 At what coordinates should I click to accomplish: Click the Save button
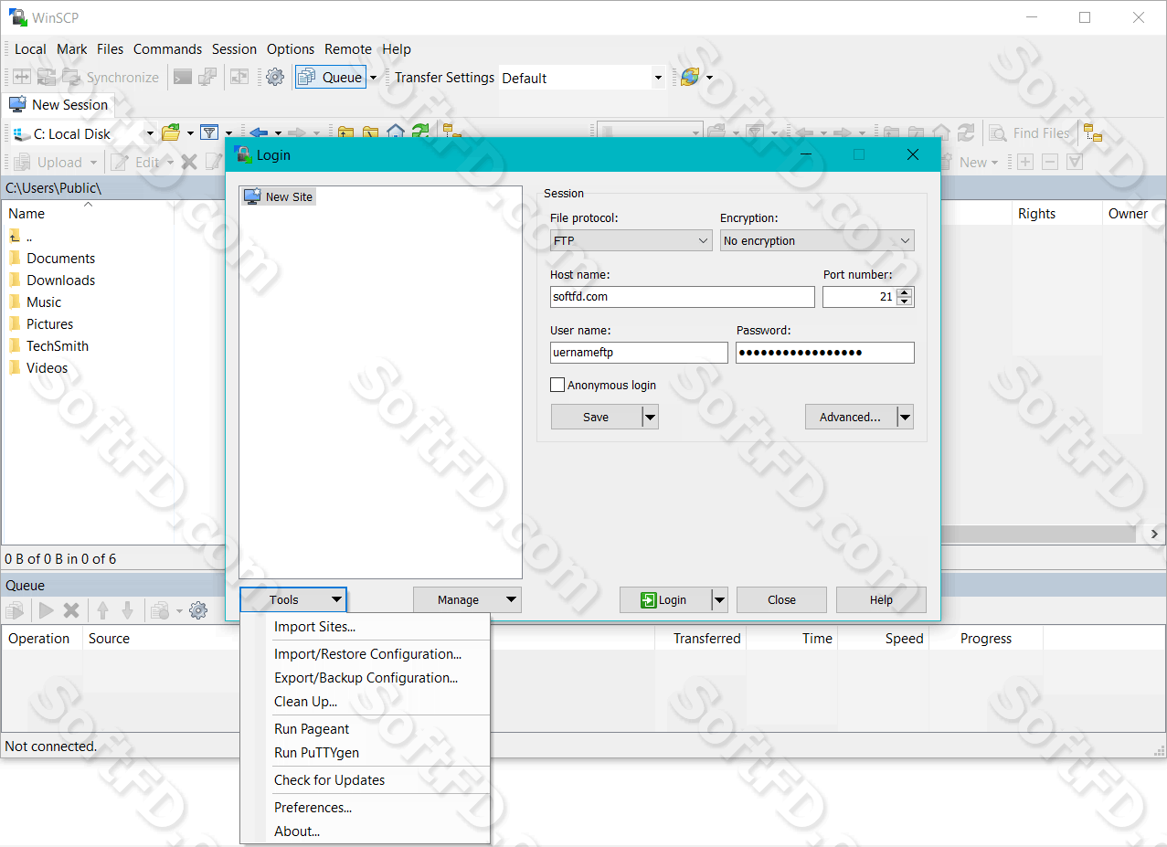(596, 418)
